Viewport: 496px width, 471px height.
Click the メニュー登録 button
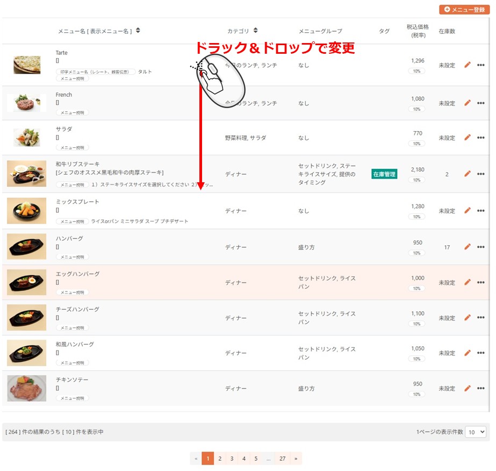pyautogui.click(x=463, y=10)
